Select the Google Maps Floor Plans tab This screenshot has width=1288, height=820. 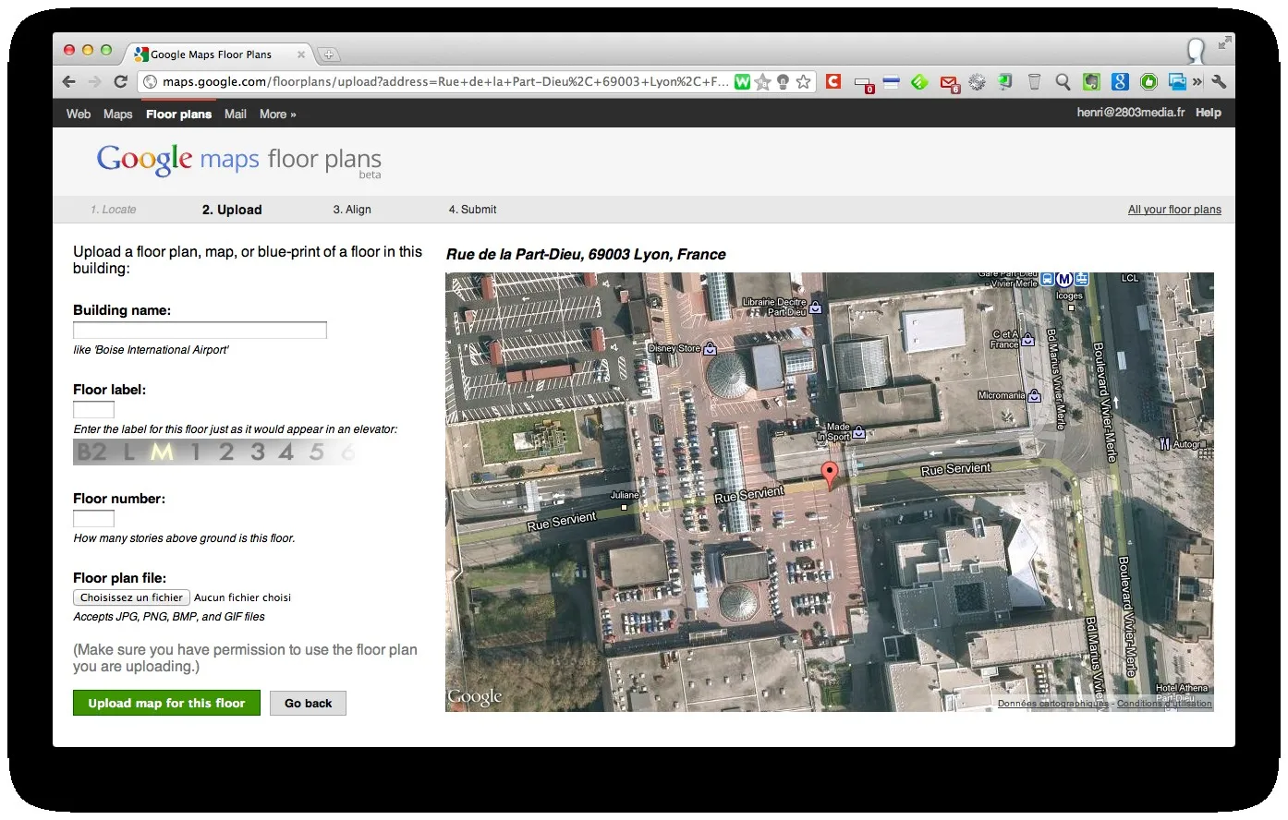[x=219, y=54]
